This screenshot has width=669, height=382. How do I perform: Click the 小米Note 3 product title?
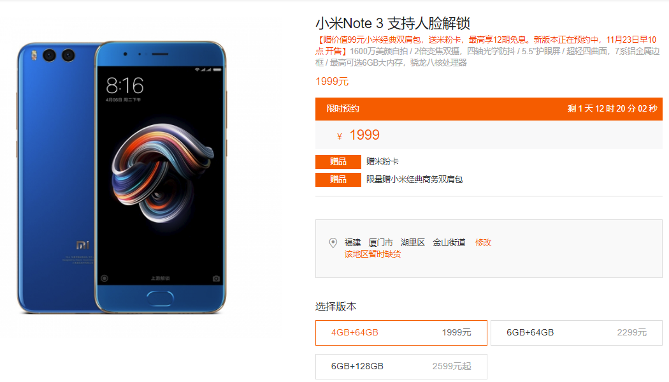click(x=392, y=23)
